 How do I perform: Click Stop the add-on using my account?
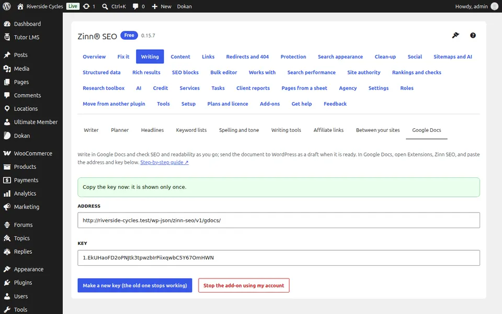point(244,286)
